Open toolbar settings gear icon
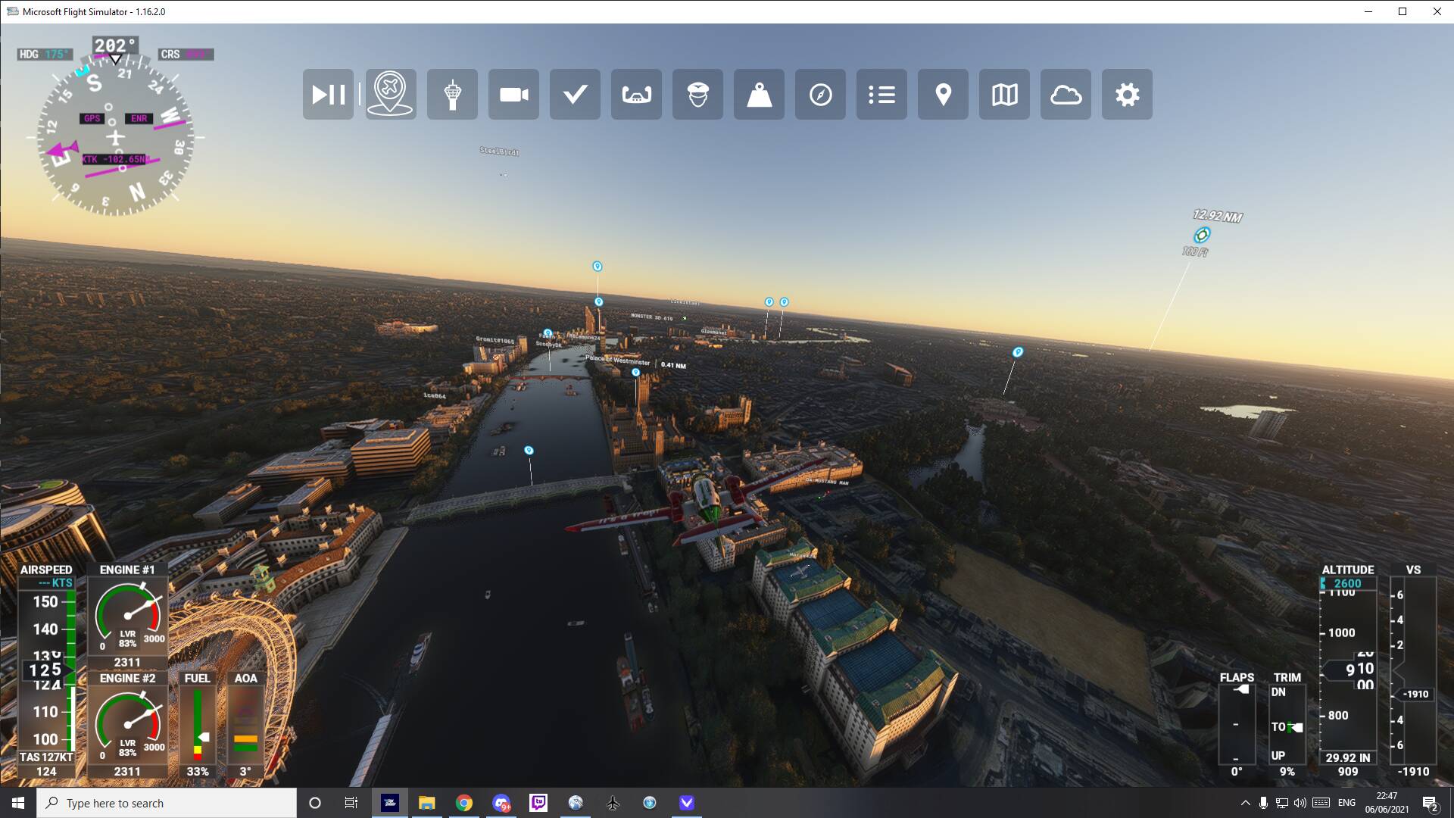 point(1127,95)
